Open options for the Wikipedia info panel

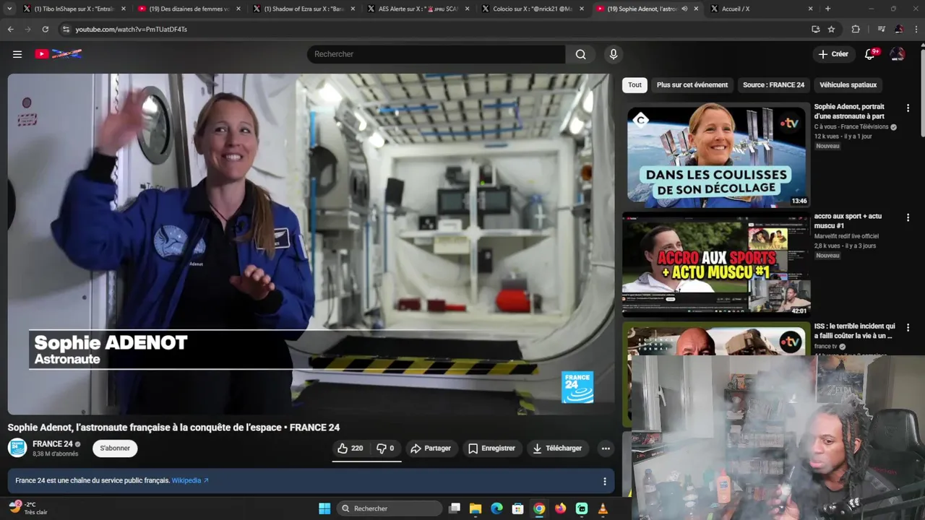[x=605, y=481]
